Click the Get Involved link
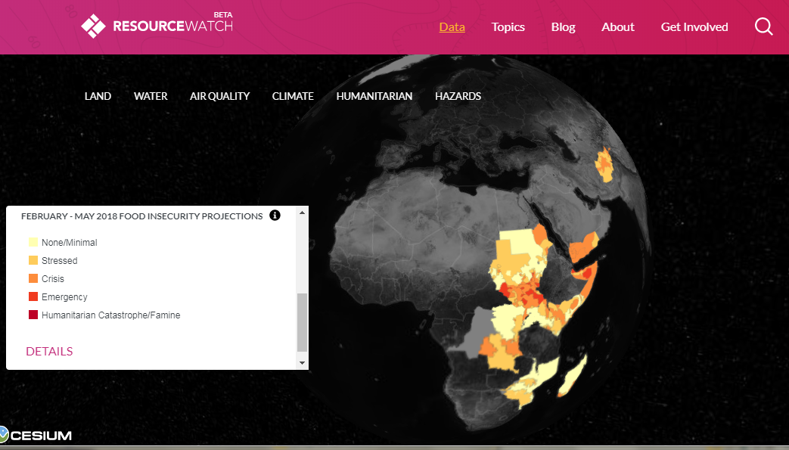789x450 pixels. click(694, 27)
